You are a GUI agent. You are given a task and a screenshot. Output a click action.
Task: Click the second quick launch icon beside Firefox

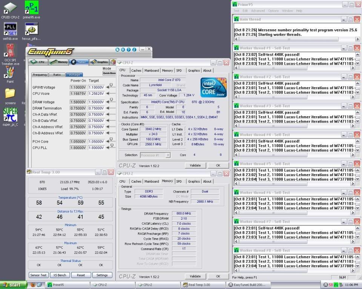[x=39, y=285]
